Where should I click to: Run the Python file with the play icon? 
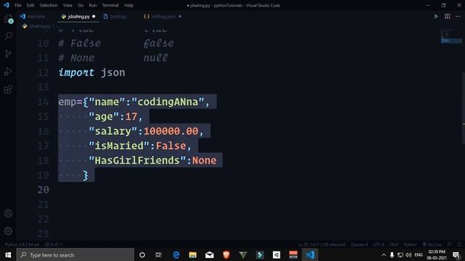coord(436,16)
